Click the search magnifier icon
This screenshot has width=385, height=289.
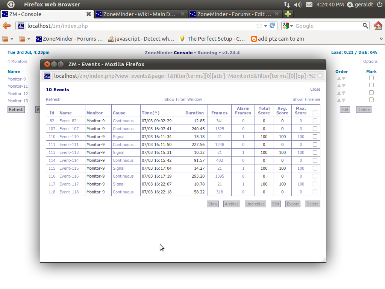pyautogui.click(x=365, y=26)
